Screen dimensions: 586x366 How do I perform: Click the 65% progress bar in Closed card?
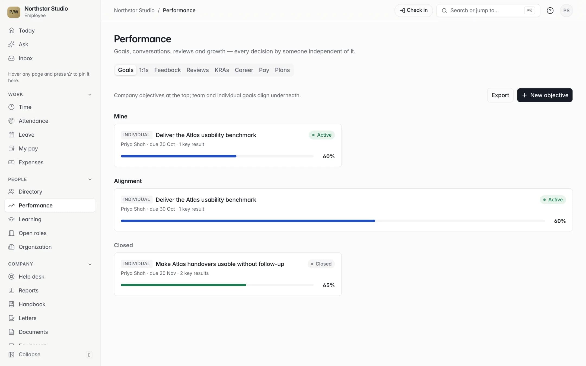click(x=217, y=285)
